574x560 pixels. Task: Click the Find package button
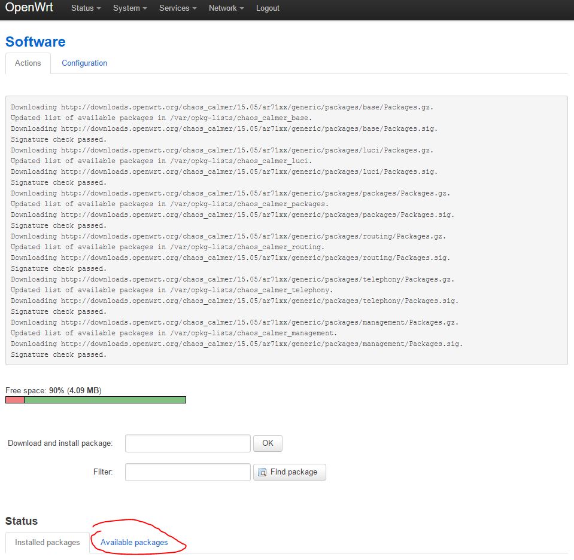290,472
